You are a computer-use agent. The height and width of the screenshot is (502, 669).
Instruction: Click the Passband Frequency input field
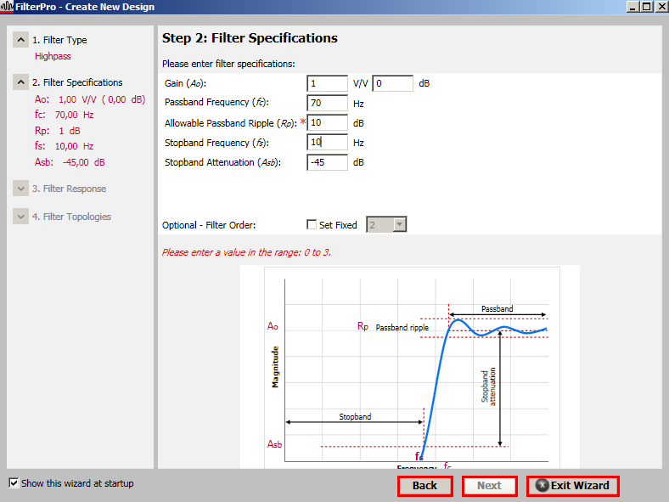[x=327, y=103]
